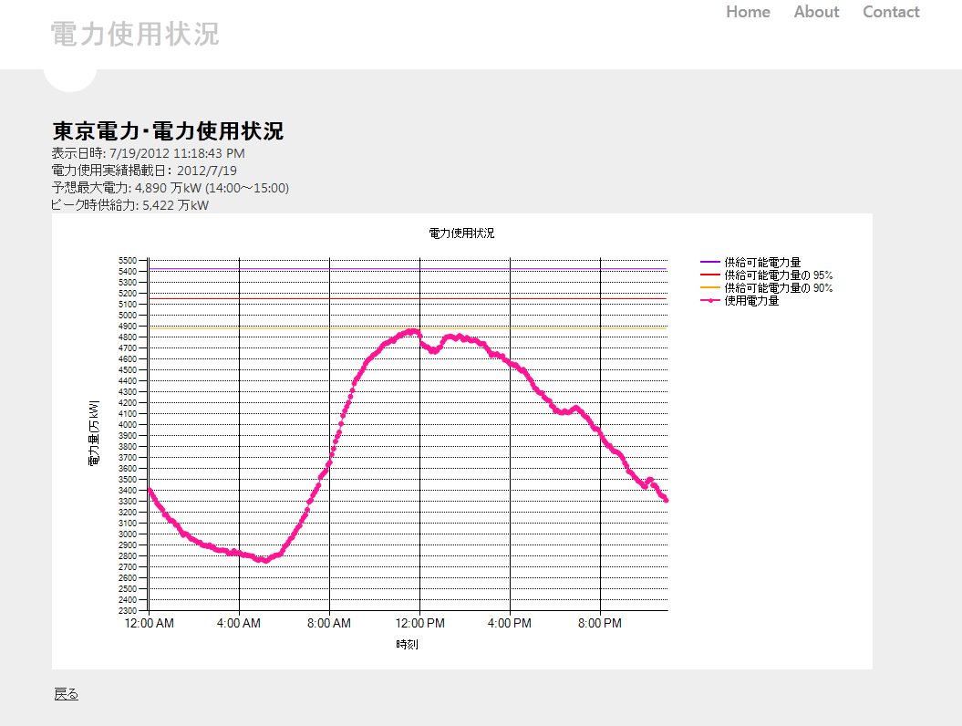
Task: Open the About navigation link
Action: coord(816,12)
